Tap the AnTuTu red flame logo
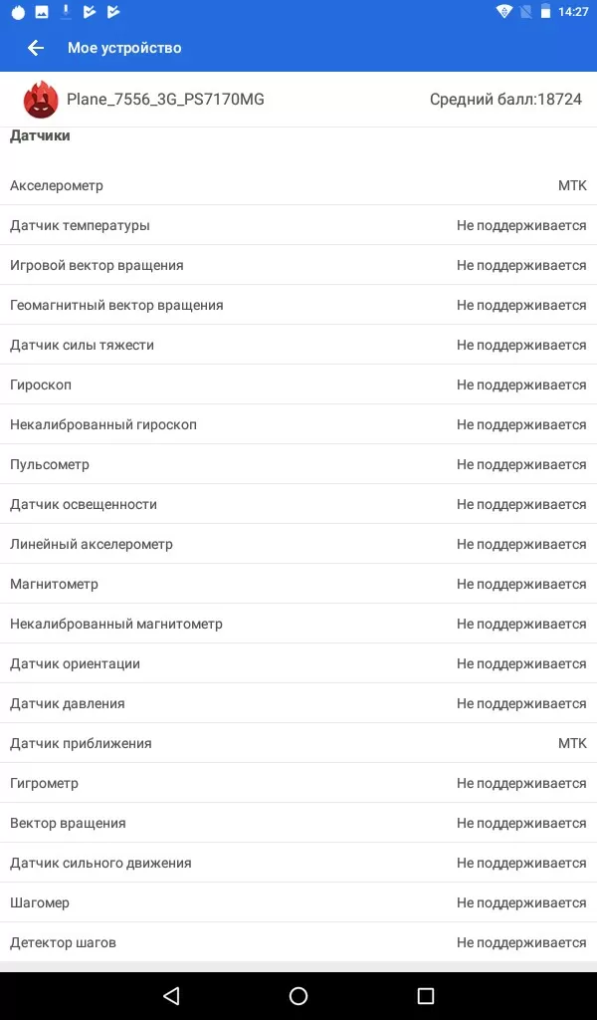Screen dimensions: 597x1020 [x=41, y=100]
